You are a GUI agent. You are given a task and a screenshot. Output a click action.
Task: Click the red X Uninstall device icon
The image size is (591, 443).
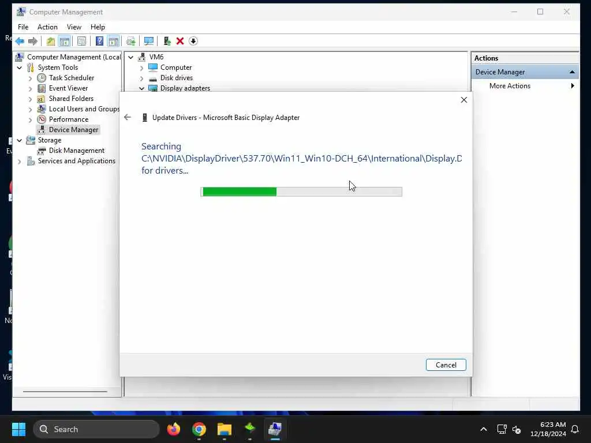(x=180, y=41)
